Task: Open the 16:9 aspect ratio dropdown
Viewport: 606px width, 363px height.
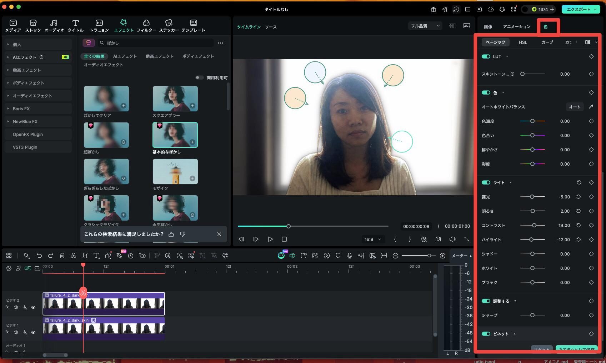Action: [372, 239]
